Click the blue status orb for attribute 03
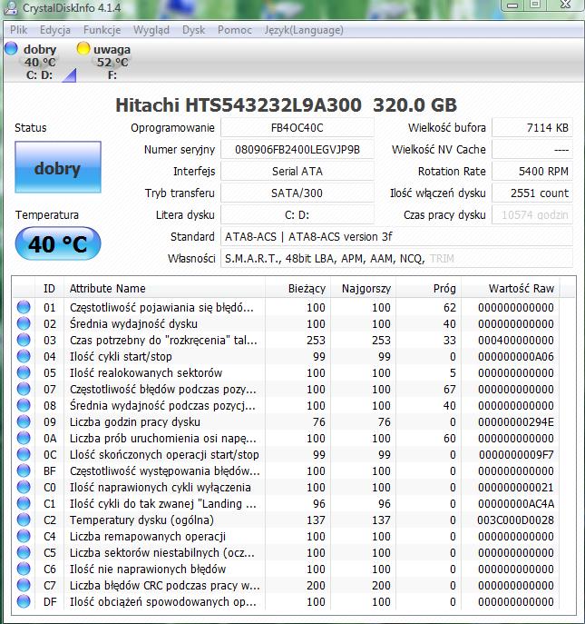585x624 pixels. pos(24,340)
